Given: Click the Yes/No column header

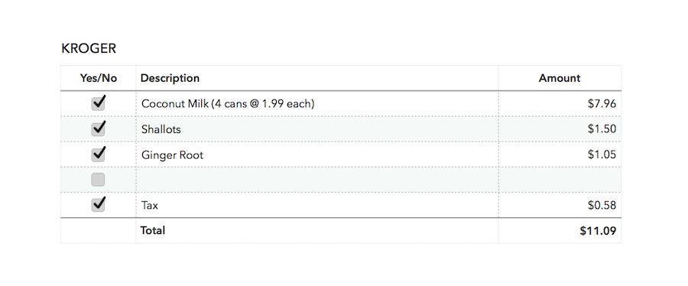Looking at the screenshot, I should coord(99,78).
